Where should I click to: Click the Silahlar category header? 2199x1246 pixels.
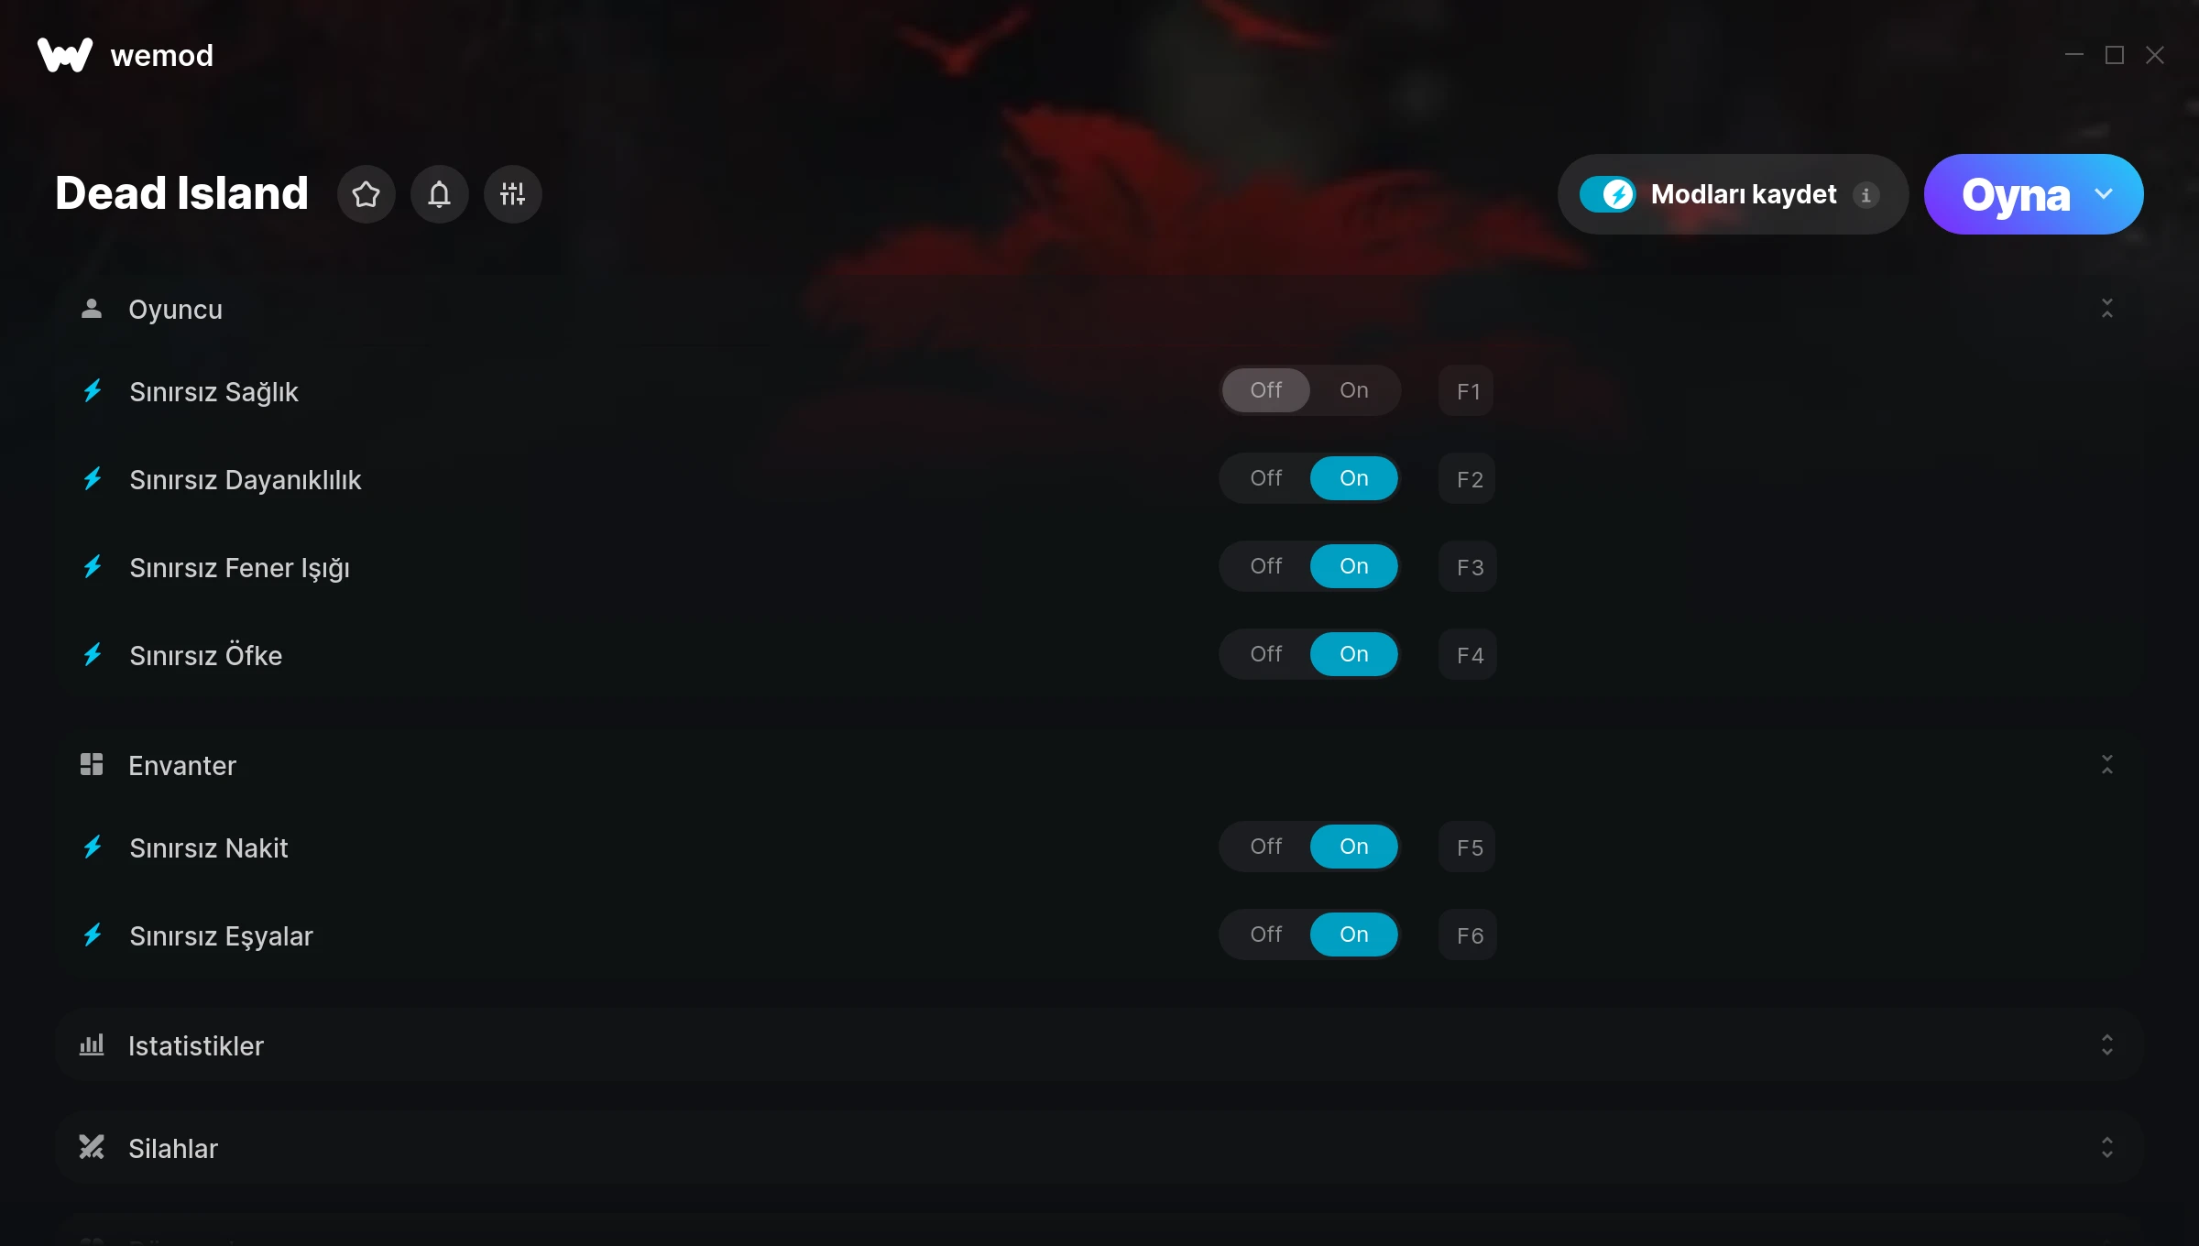click(1099, 1148)
